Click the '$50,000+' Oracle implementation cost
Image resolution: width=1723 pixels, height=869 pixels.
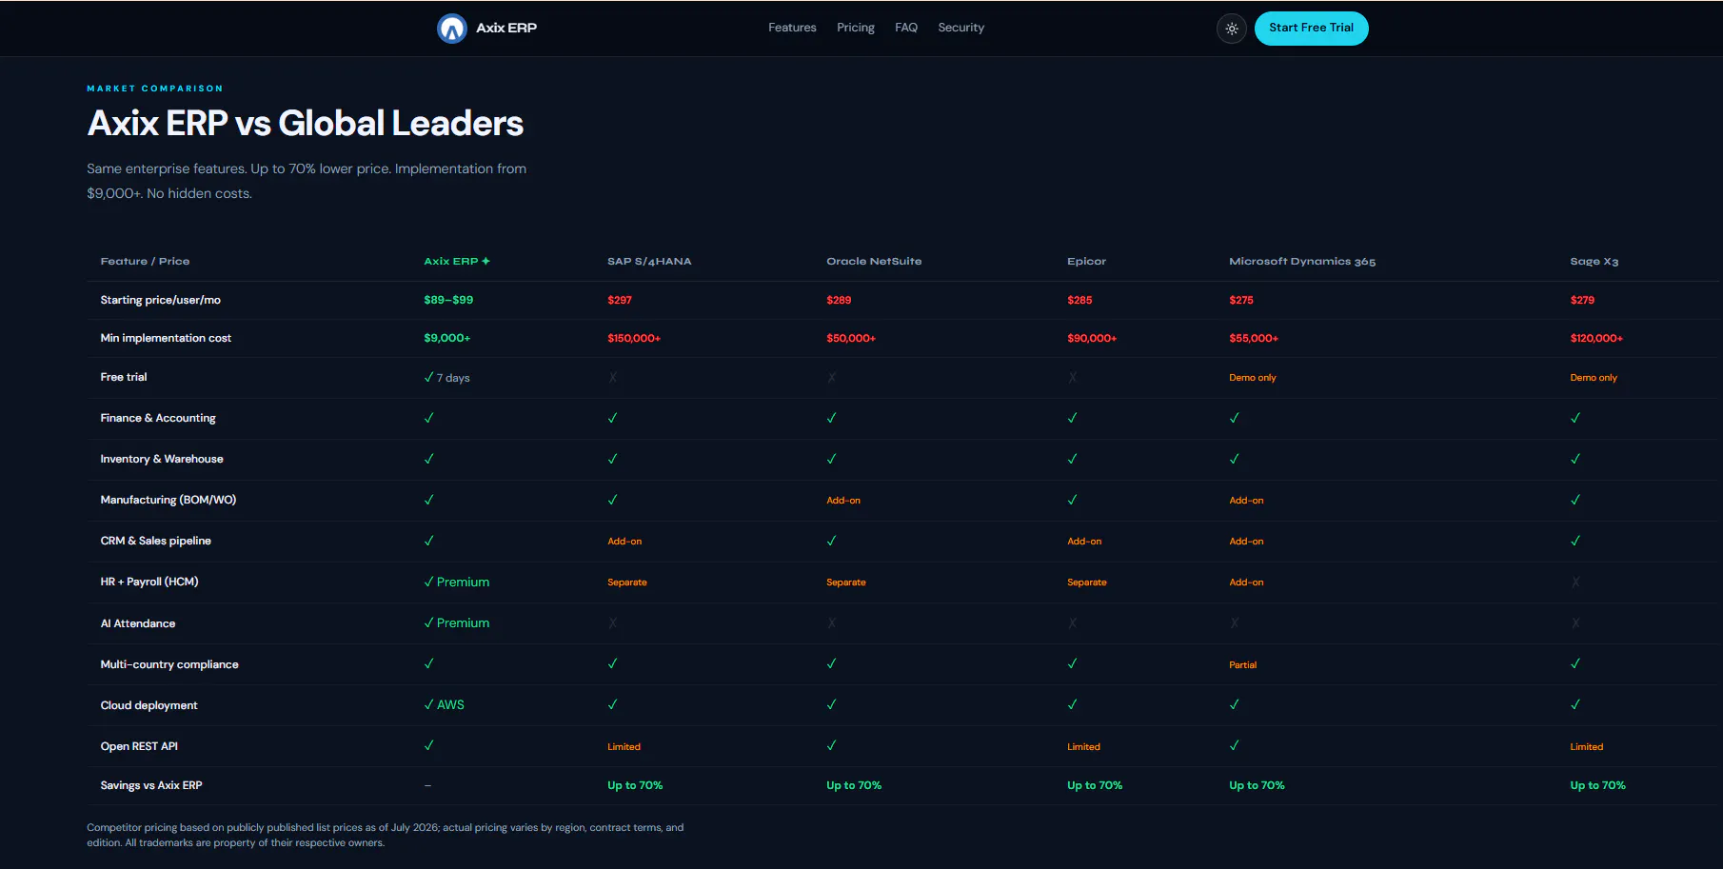(x=851, y=338)
